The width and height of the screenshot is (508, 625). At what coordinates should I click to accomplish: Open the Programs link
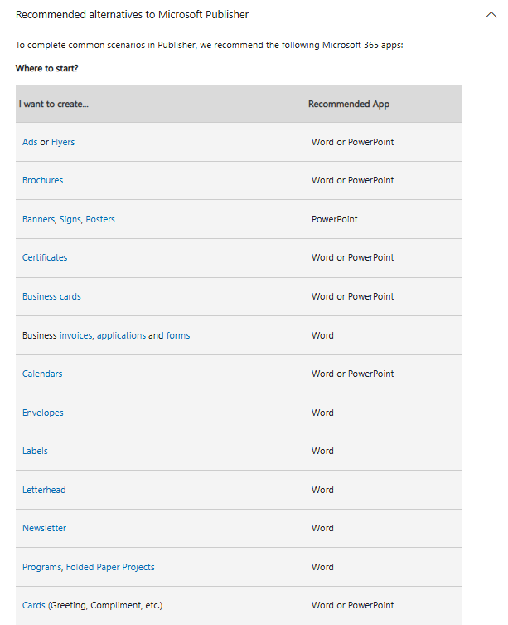point(43,567)
